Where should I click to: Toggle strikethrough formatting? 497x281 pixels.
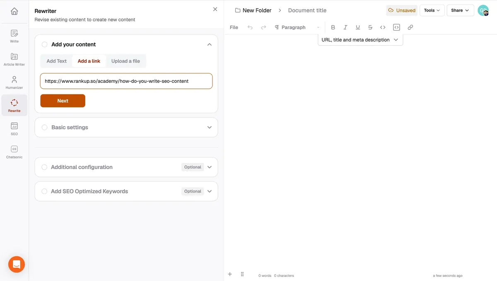(x=370, y=27)
